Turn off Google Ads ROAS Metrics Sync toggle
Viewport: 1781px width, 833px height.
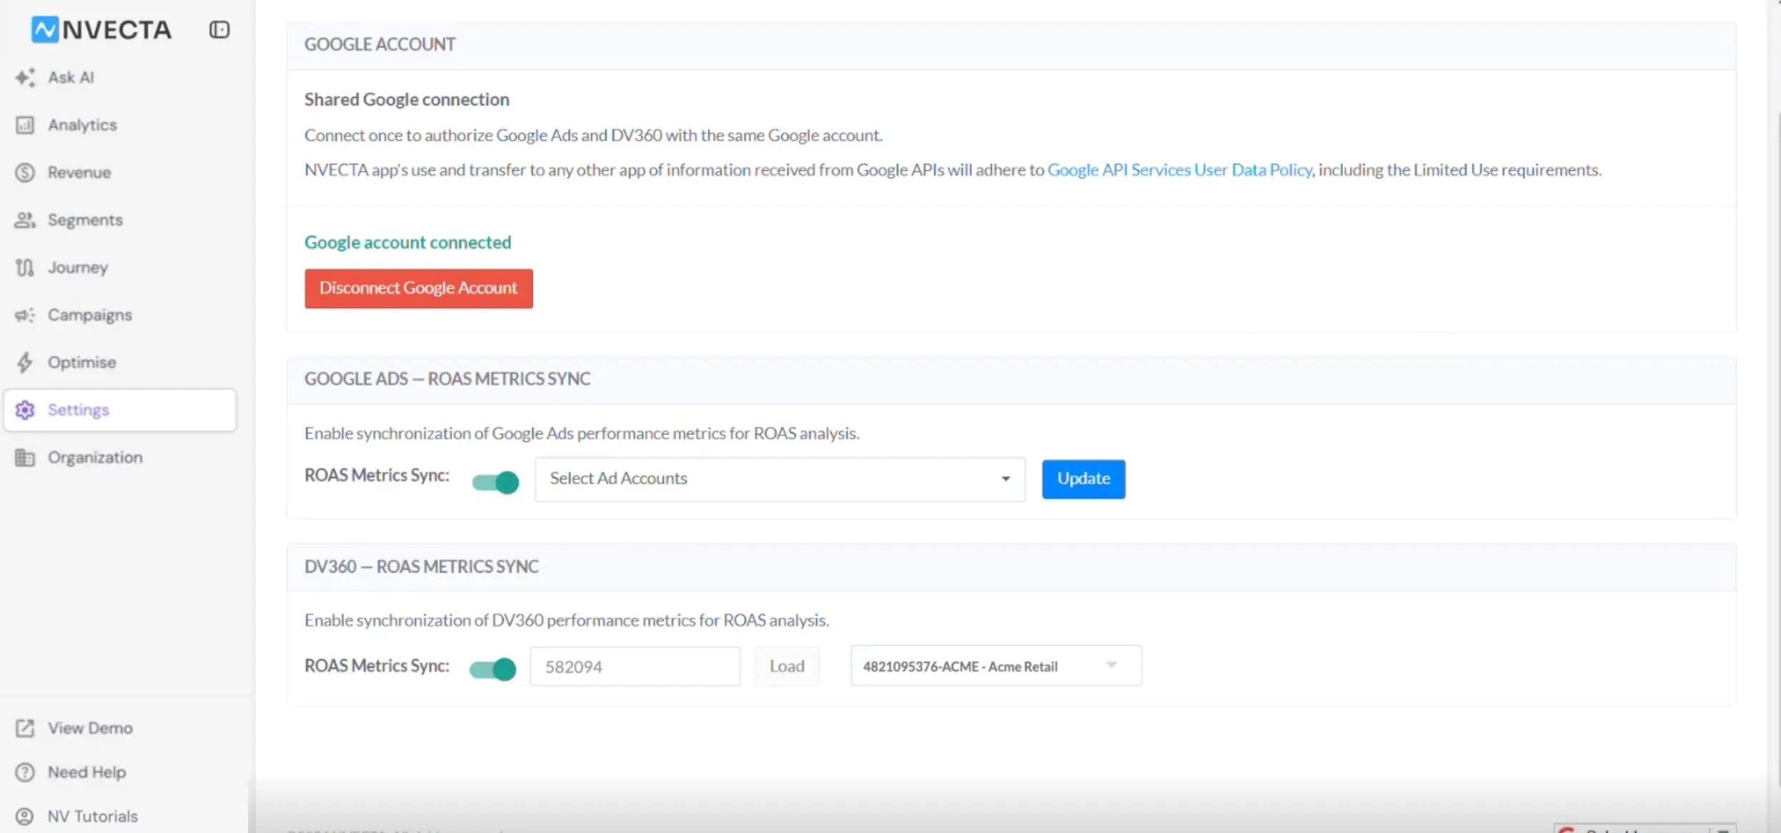[x=495, y=482]
